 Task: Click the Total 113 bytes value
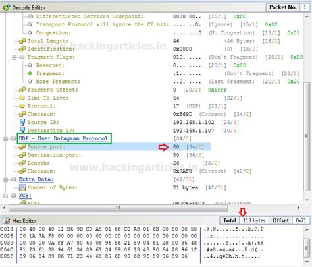click(x=254, y=220)
